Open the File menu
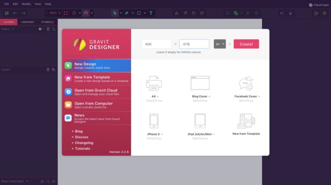 (x=7, y=4)
